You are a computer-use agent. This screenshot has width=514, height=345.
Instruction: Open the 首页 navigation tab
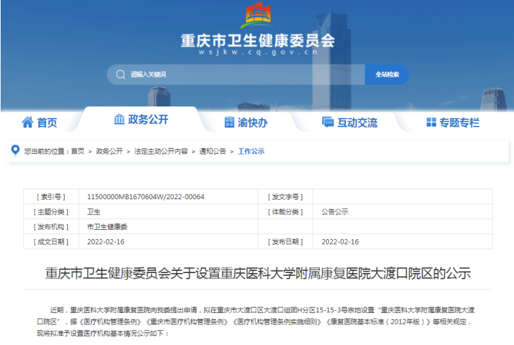coord(39,122)
